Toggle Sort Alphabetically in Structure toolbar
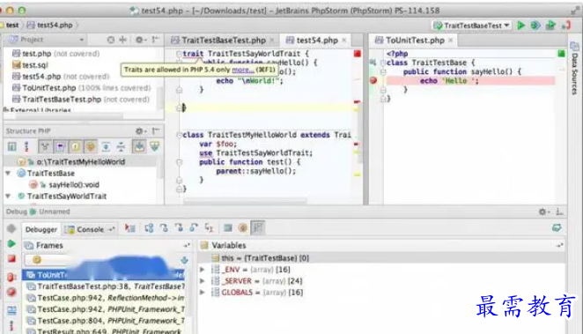 (26, 146)
